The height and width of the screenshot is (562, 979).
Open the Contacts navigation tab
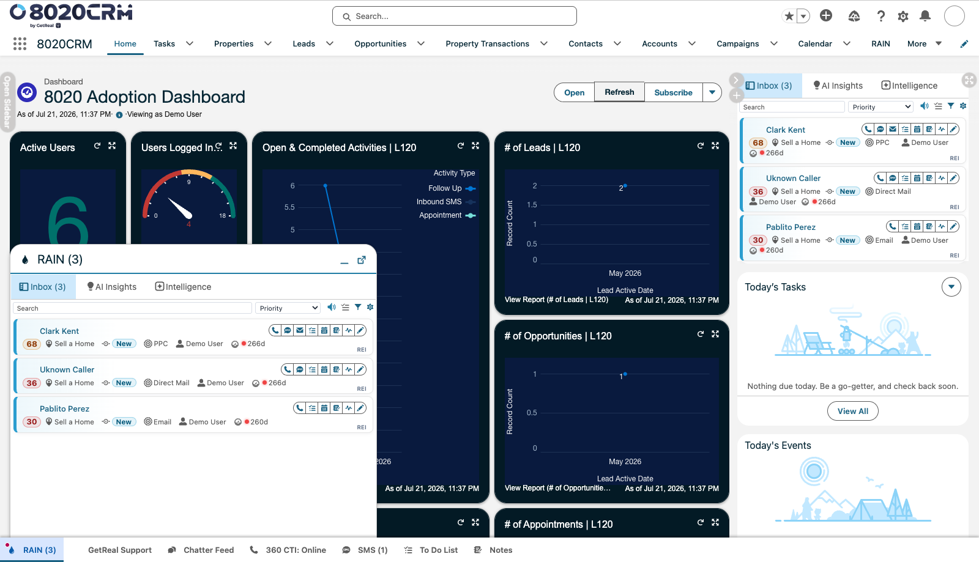tap(586, 43)
